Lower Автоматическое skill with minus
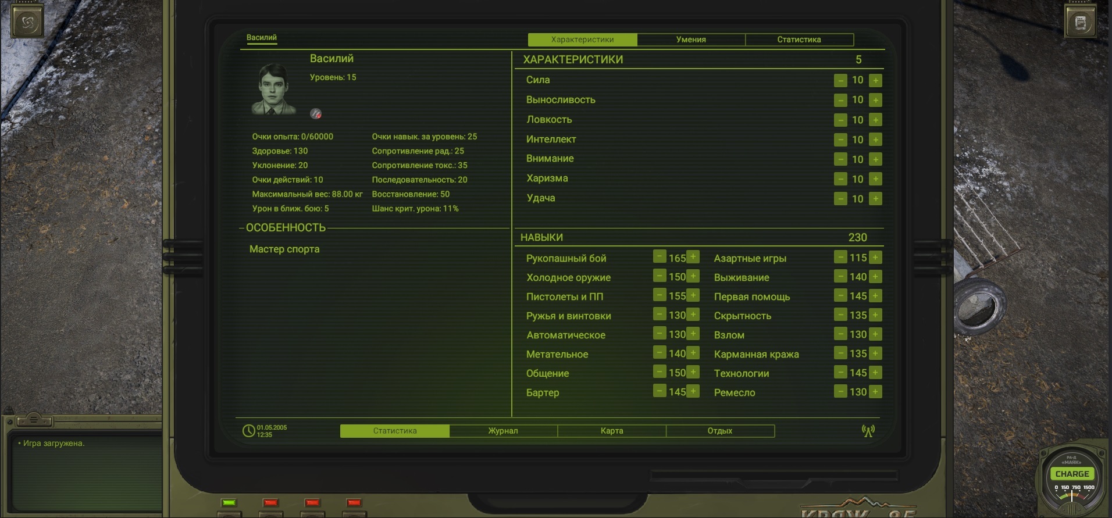This screenshot has height=518, width=1112. [660, 334]
